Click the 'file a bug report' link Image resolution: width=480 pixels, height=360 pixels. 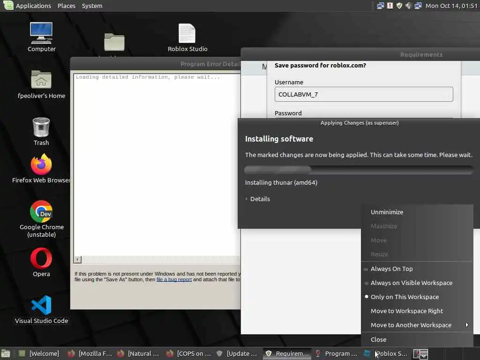(x=174, y=279)
